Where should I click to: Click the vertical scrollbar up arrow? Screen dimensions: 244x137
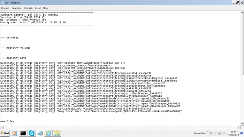242,13
